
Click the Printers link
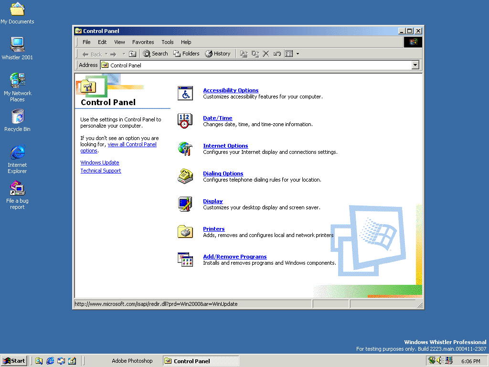(x=214, y=229)
